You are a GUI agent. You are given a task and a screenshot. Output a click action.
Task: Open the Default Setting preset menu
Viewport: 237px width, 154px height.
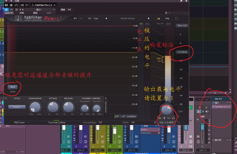127,18
